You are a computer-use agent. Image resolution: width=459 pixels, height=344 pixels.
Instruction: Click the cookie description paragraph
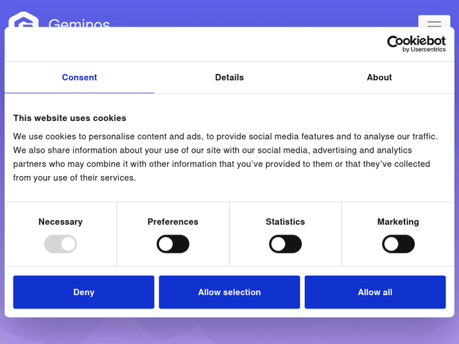(225, 157)
